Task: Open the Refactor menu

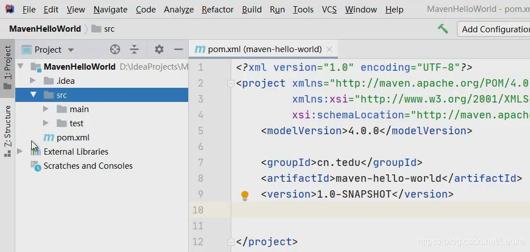Action: coord(218,10)
